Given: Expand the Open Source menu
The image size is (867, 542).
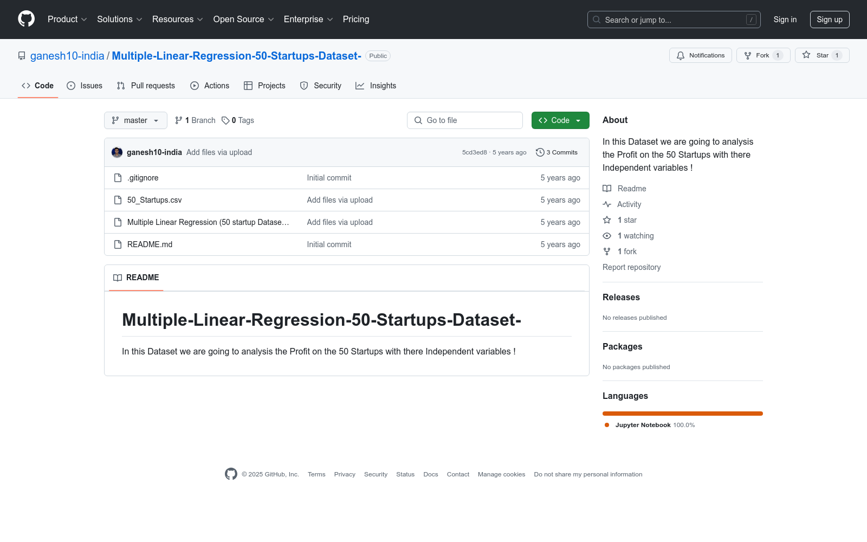Looking at the screenshot, I should tap(244, 20).
